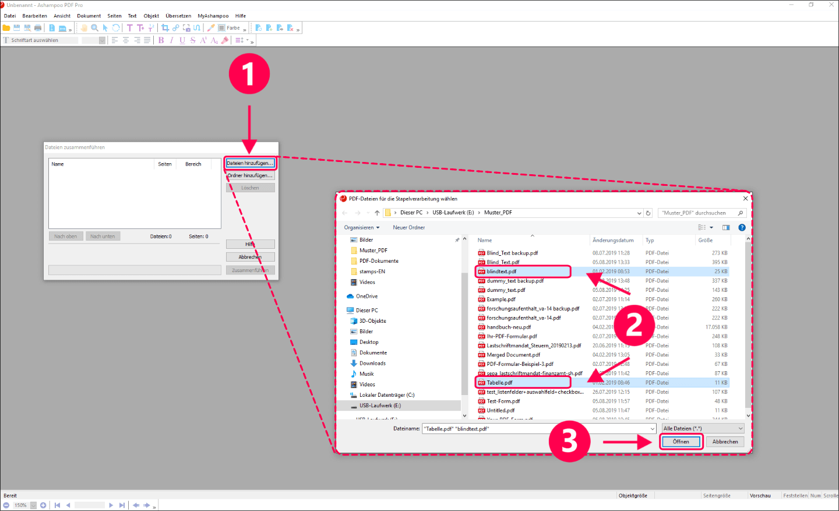
Task: Open the Dateiname combo box dropdown arrow
Action: (x=653, y=429)
